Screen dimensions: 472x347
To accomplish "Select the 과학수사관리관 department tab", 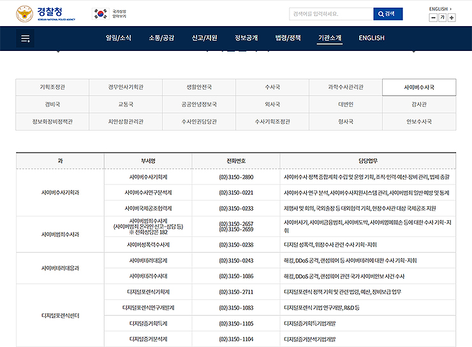I will point(346,87).
